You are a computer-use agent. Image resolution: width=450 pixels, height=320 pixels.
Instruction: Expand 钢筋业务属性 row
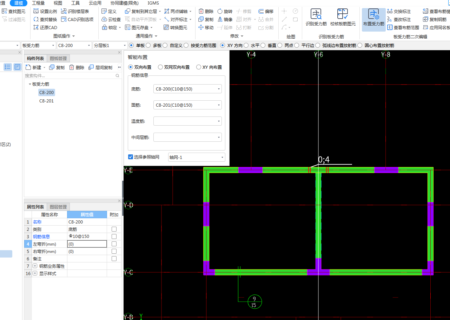35,266
